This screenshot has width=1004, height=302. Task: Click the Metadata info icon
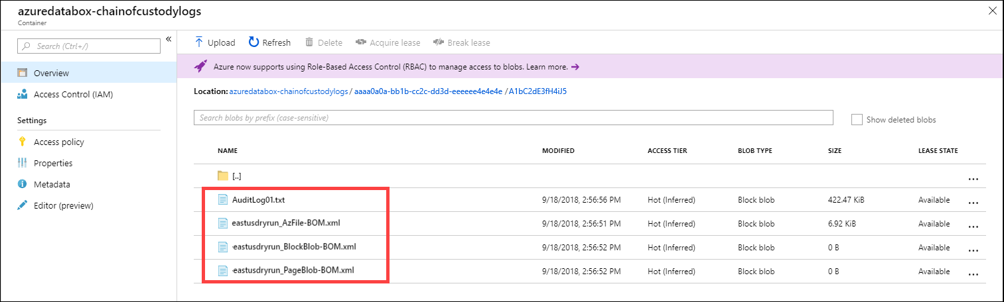coord(23,184)
